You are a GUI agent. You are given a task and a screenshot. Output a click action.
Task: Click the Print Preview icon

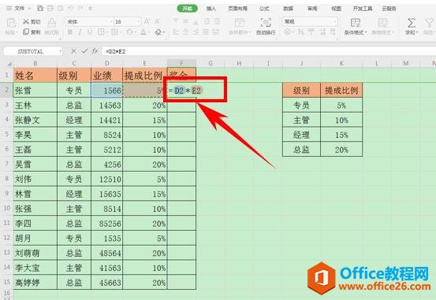point(60,9)
